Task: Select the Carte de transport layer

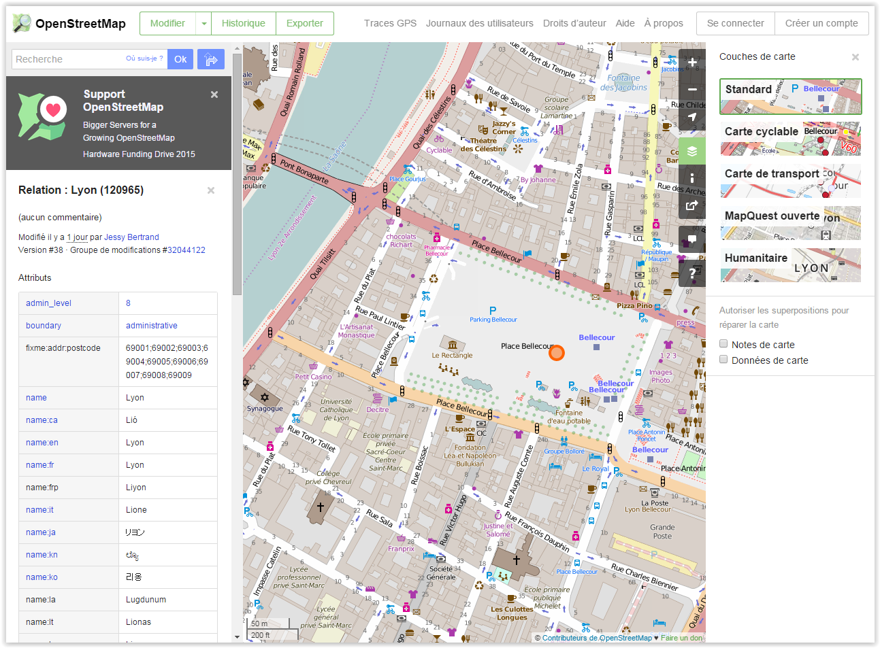Action: (x=791, y=181)
